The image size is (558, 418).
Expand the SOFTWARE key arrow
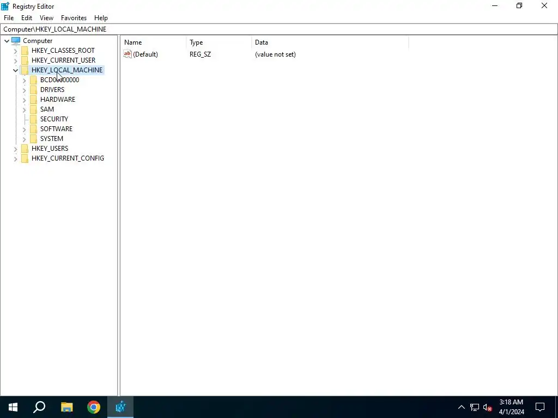click(x=24, y=129)
